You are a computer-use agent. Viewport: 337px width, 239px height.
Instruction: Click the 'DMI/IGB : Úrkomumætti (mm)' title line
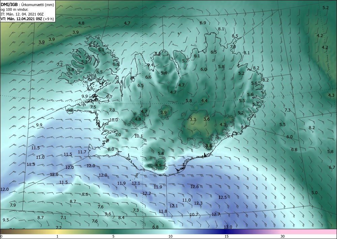tap(27, 4)
